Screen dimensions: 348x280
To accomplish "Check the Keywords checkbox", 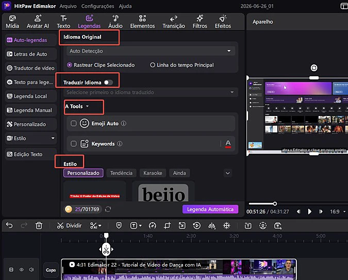I will [x=73, y=144].
